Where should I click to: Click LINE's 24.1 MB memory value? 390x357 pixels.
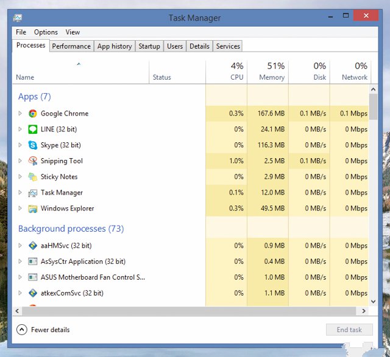(273, 129)
